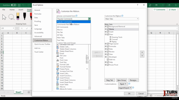Select Insert Function command in list
Screen dimensions: 179x100
66,76
